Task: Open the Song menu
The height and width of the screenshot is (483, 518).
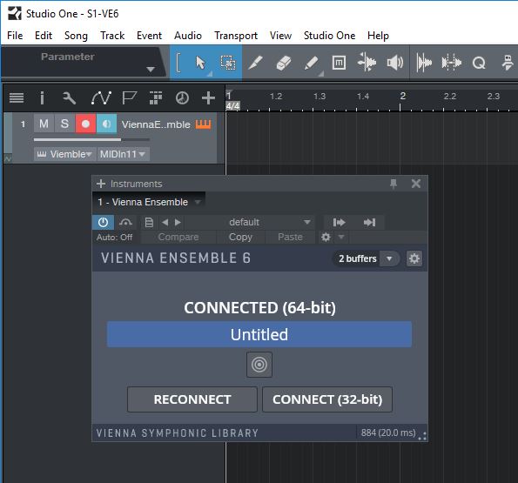Action: pyautogui.click(x=76, y=36)
